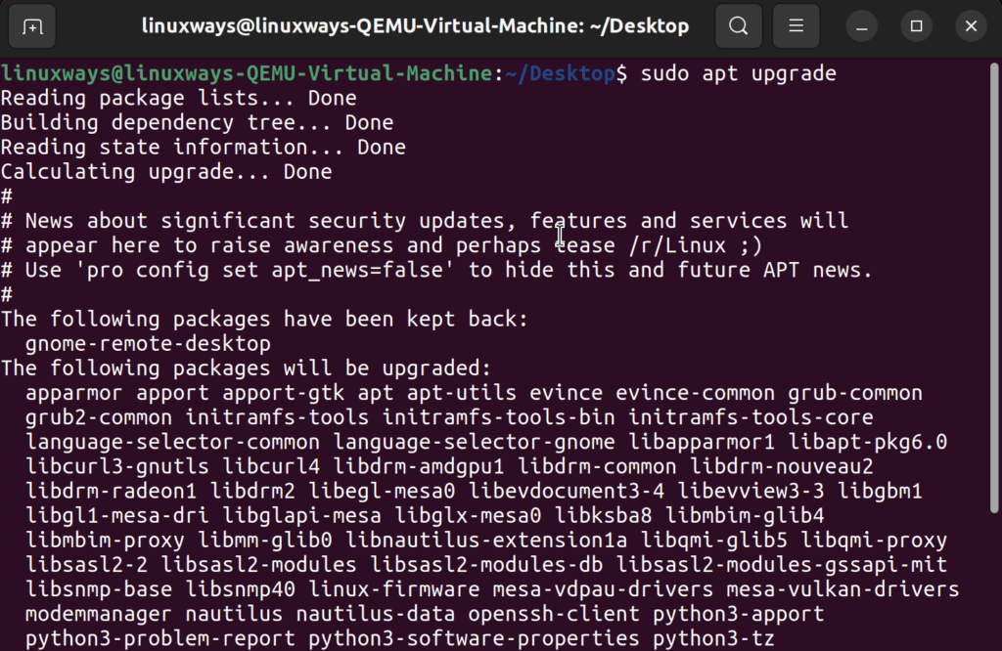This screenshot has height=651, width=1002.
Task: Click the 'libmbim-glib4' package name
Action: (x=745, y=516)
